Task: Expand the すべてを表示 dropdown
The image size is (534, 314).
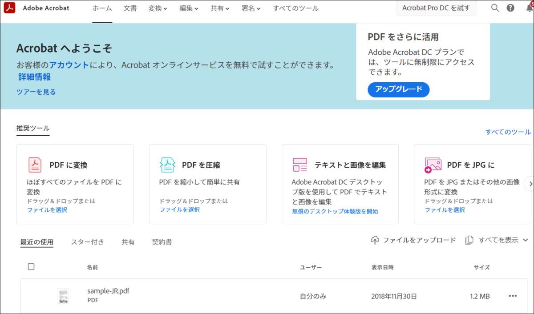Action: [526, 240]
